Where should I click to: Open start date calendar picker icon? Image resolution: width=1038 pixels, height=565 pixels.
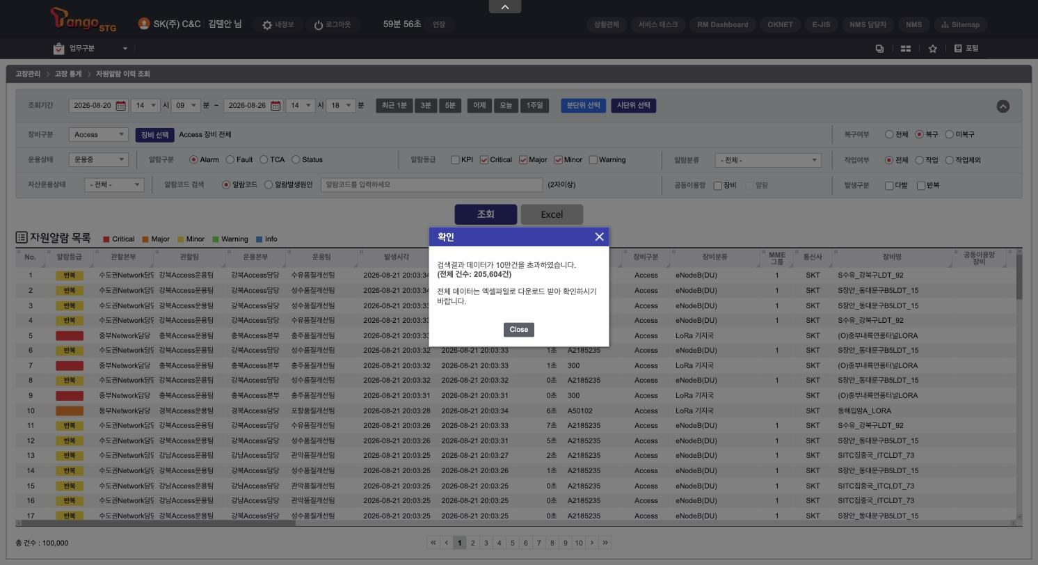point(120,106)
